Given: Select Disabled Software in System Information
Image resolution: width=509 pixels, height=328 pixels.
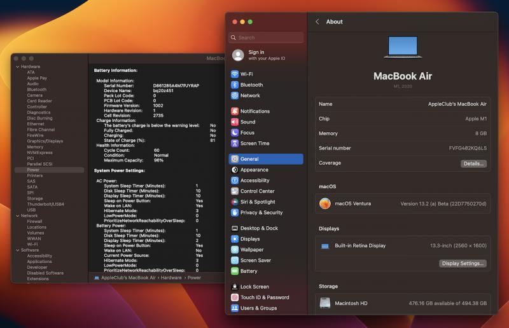Looking at the screenshot, I should [45, 273].
